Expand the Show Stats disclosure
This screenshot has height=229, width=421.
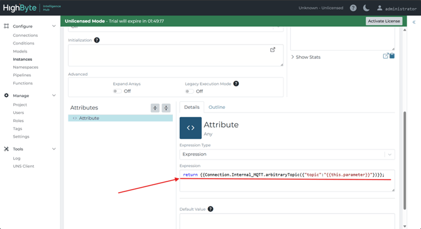306,57
